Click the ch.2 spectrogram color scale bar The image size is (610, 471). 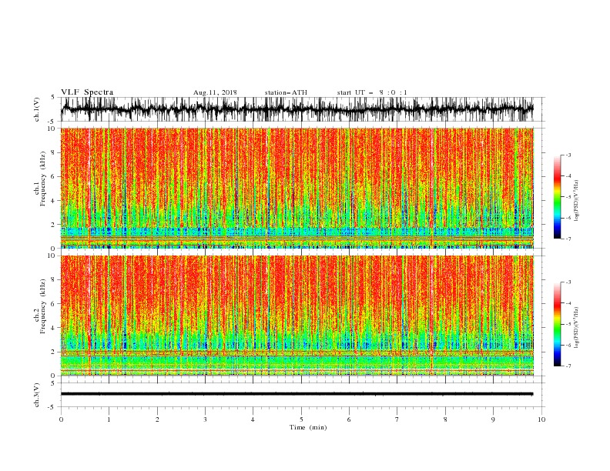click(557, 324)
